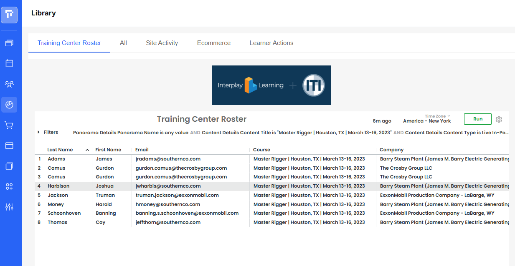Click Course cell in Adams row

click(309, 159)
